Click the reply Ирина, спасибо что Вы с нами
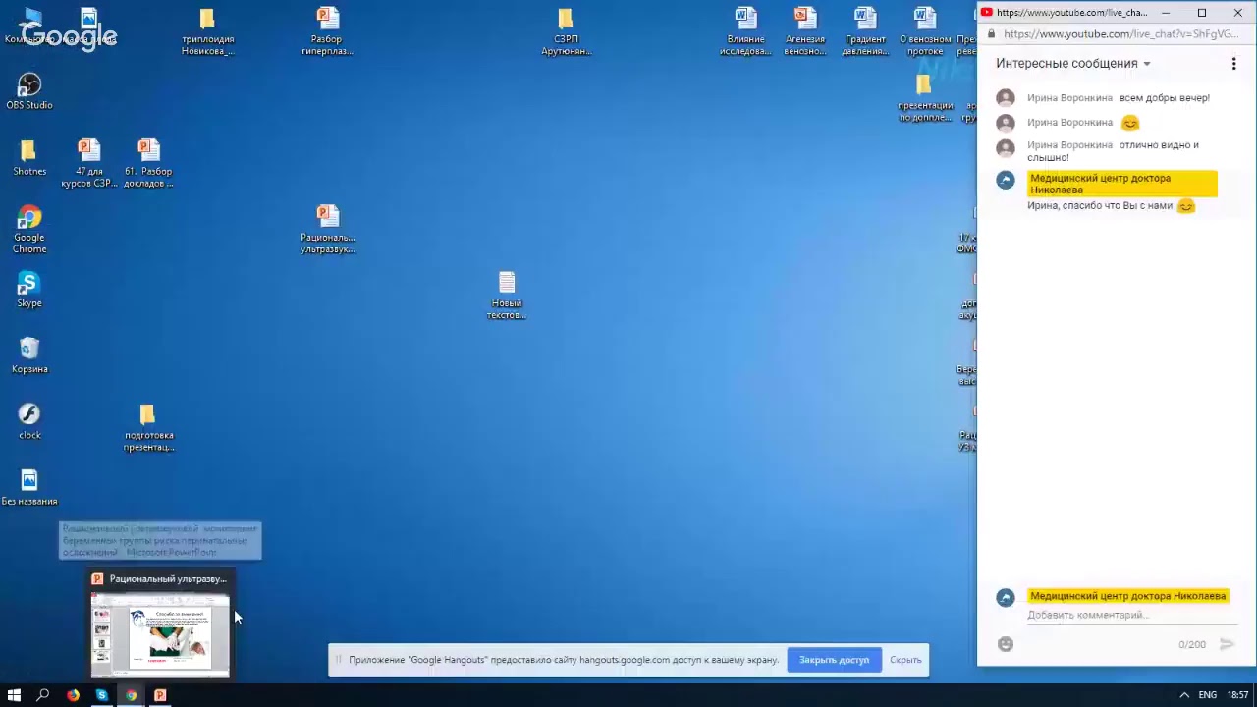This screenshot has width=1257, height=707. (1100, 206)
